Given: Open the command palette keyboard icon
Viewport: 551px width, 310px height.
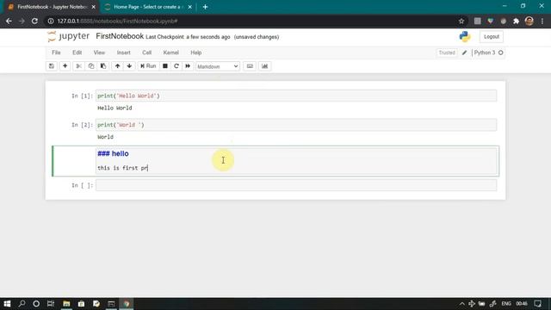Looking at the screenshot, I should (250, 66).
